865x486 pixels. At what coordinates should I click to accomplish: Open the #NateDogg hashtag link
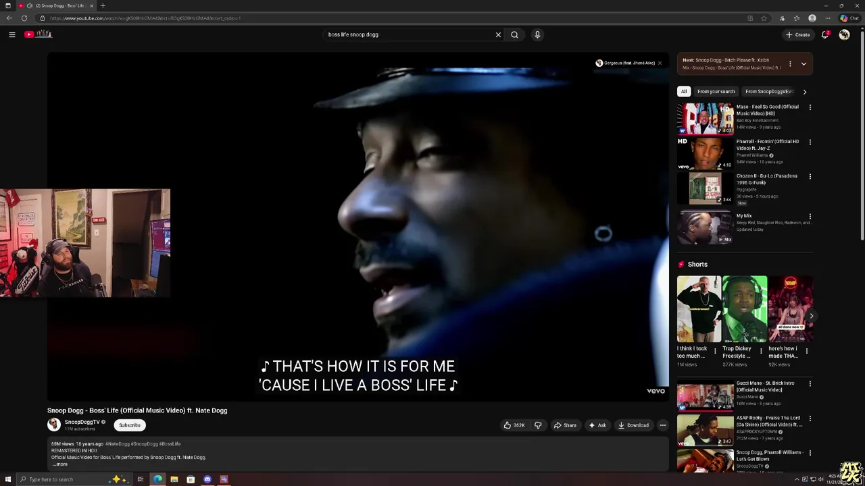point(117,443)
